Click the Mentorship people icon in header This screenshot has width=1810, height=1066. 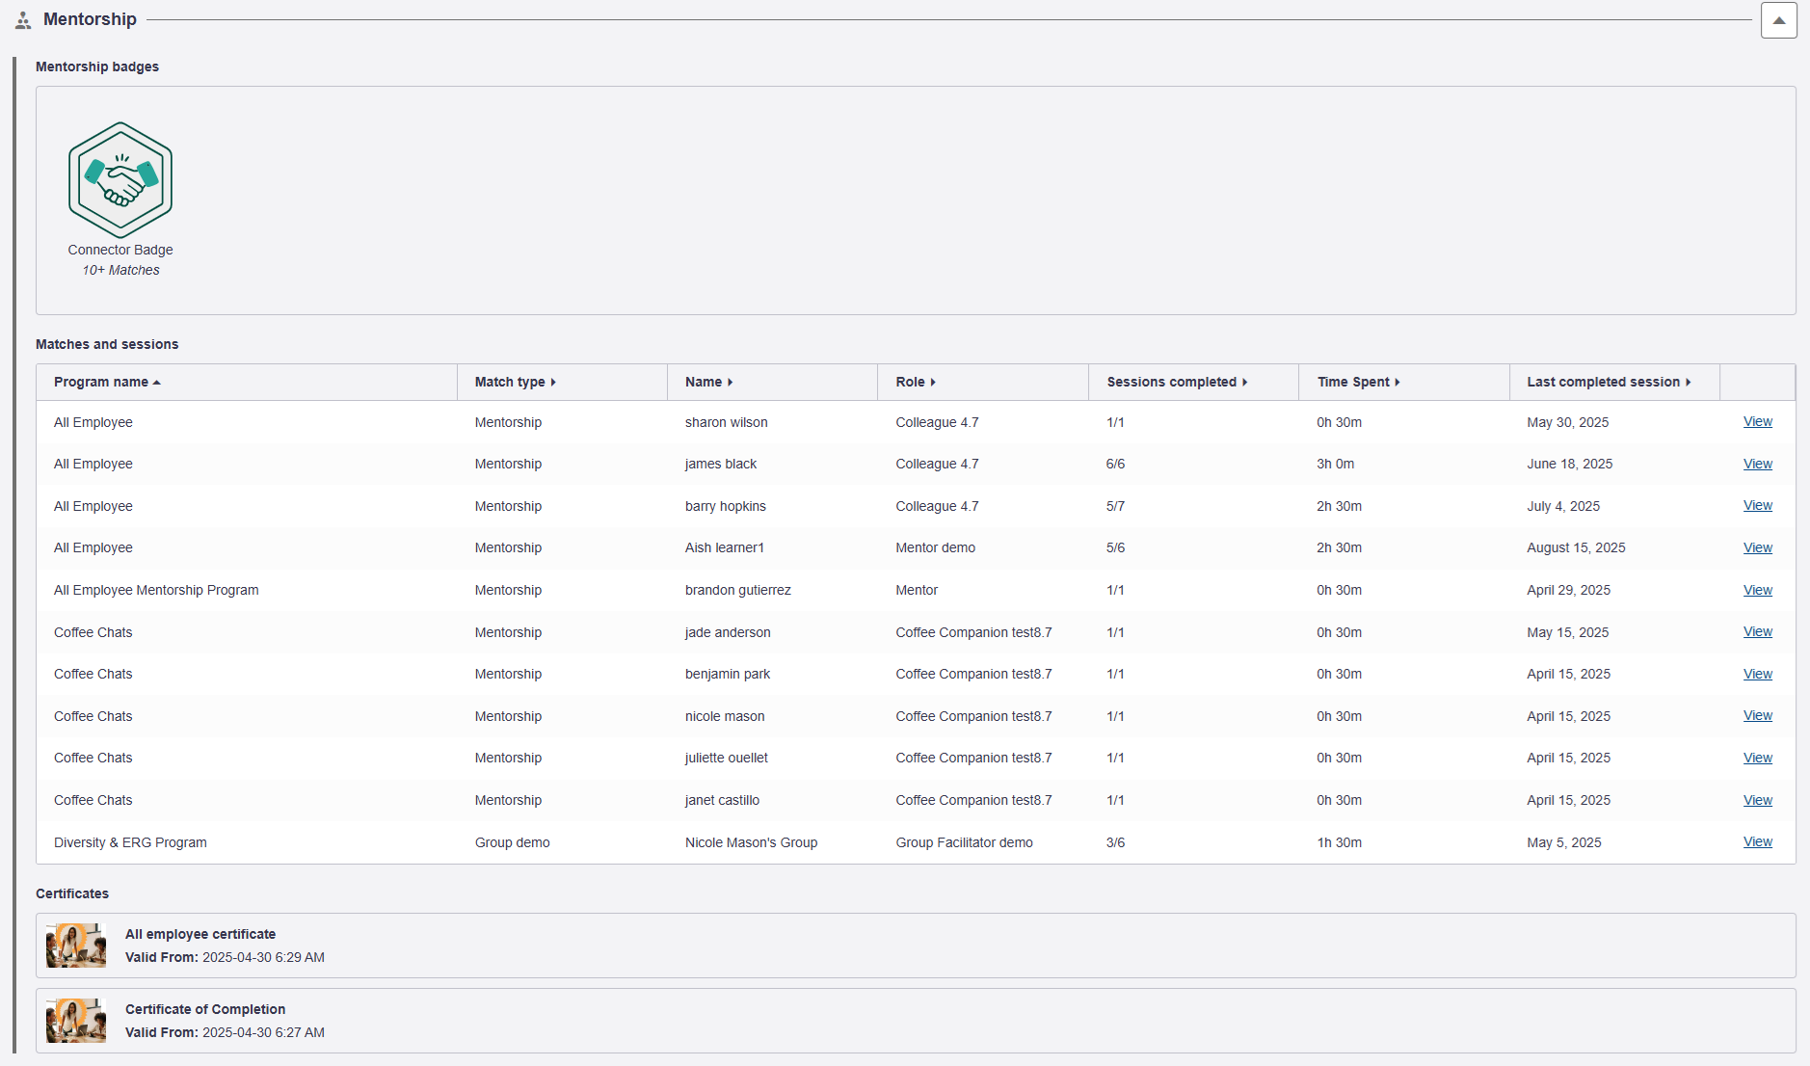pos(23,20)
